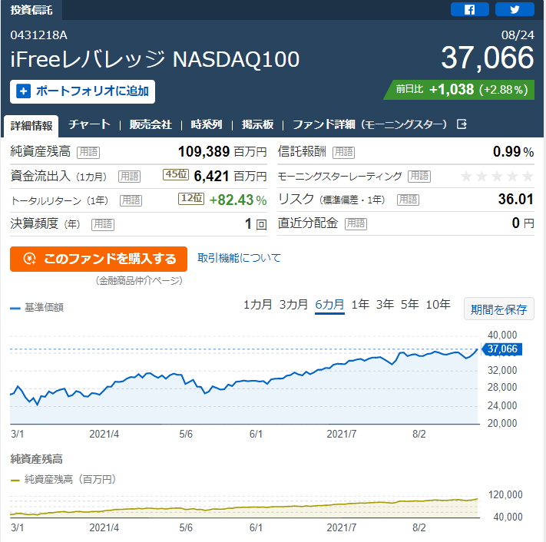Click the Morningstar star rating
Image resolution: width=546 pixels, height=542 pixels.
497,176
